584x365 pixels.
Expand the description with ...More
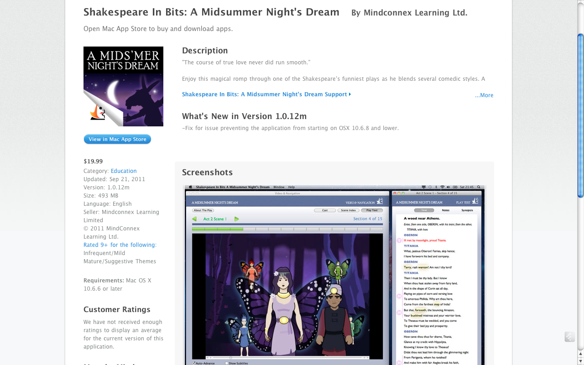coord(484,95)
